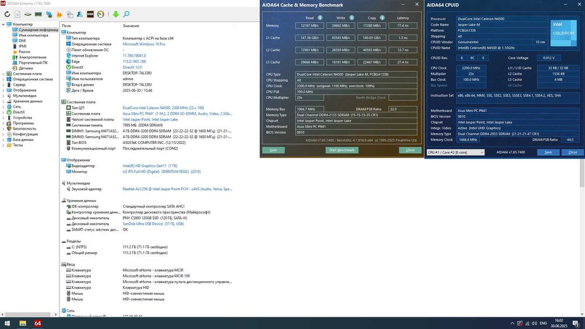Image resolution: width=585 pixels, height=329 pixels.
Task: Click the Edge version 115.0.1901.188 link
Action: coord(135,61)
